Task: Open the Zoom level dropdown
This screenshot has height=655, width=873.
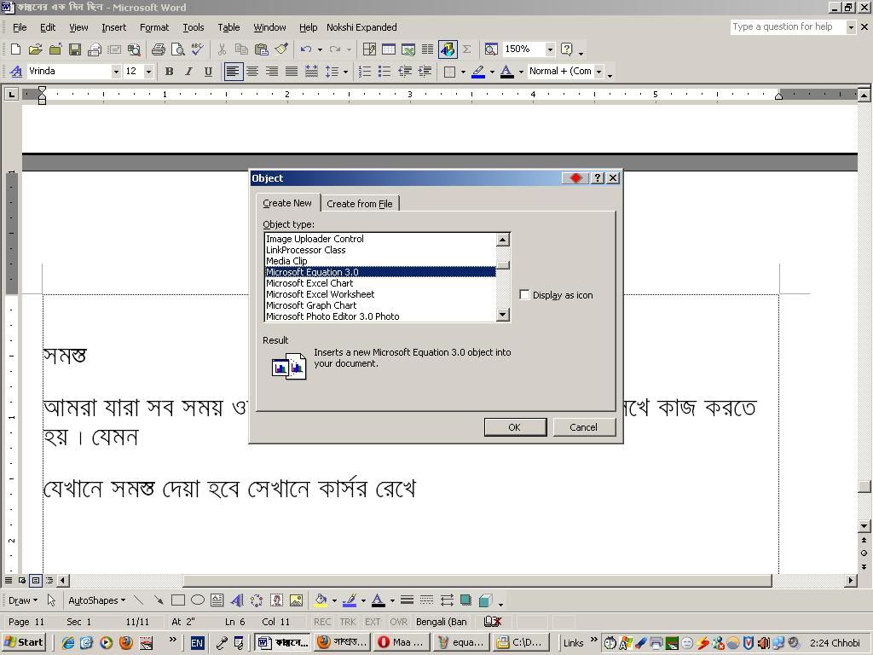Action: tap(550, 49)
